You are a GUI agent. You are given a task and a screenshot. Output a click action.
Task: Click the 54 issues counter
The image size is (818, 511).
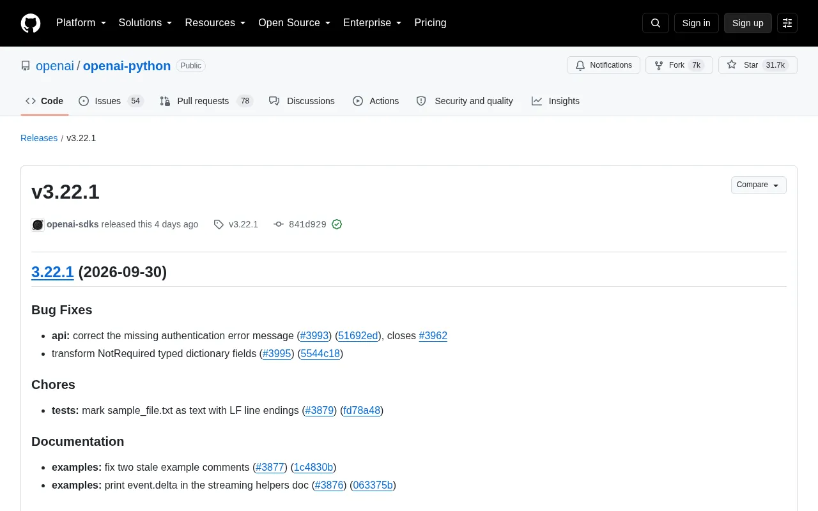click(135, 101)
